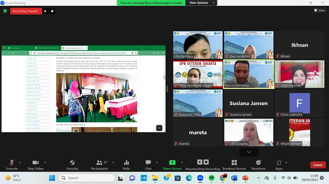This screenshot has width=329, height=184.
Task: Open the Participants panel
Action: click(x=99, y=163)
